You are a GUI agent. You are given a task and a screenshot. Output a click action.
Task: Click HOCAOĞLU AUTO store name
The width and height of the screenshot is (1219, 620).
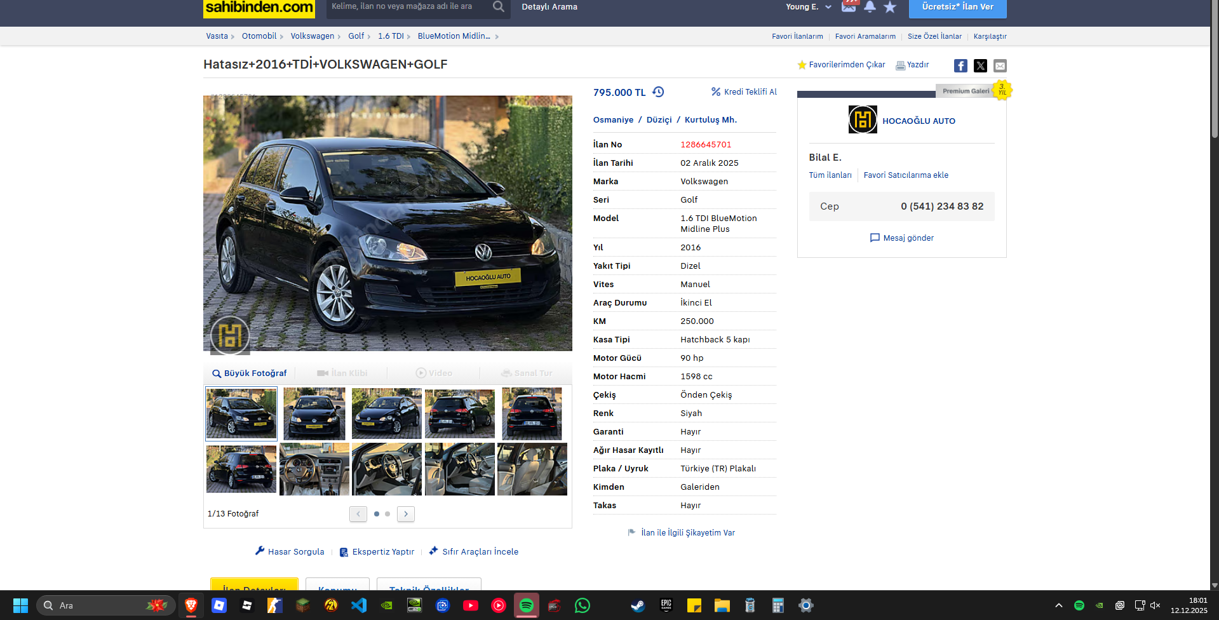919,121
